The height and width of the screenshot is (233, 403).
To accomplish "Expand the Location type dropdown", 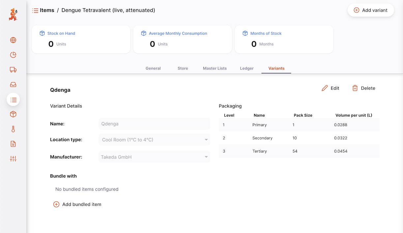I will [x=154, y=140].
